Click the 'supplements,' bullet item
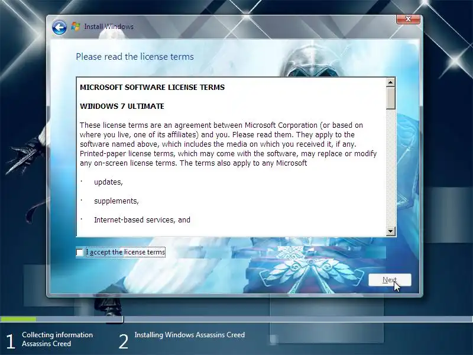The image size is (473, 355). tap(116, 201)
